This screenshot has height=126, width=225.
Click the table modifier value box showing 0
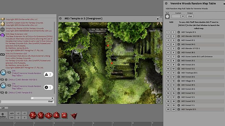tap(183, 16)
